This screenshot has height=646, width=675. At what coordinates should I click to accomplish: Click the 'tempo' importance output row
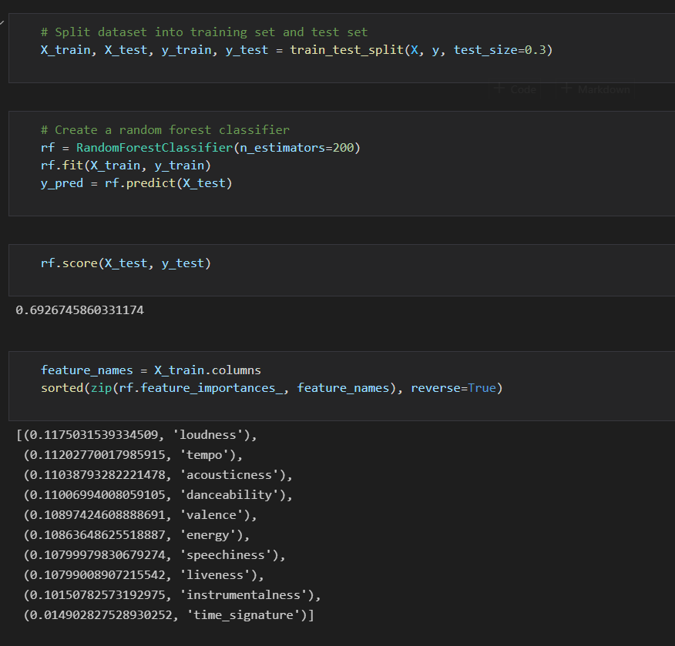pos(133,455)
